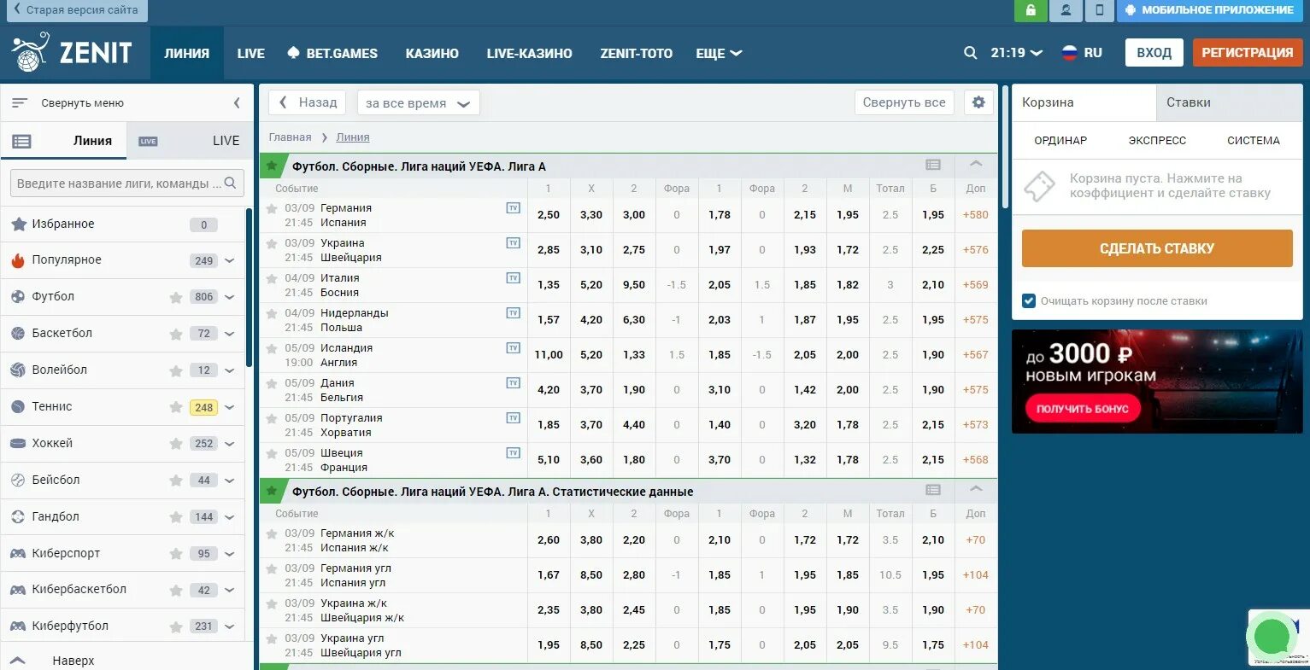Open BET.GAMES in top navigation
The height and width of the screenshot is (670, 1310).
[332, 53]
